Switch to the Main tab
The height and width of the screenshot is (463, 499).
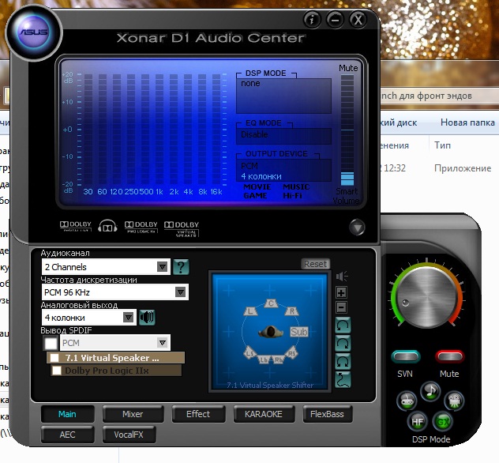[67, 414]
